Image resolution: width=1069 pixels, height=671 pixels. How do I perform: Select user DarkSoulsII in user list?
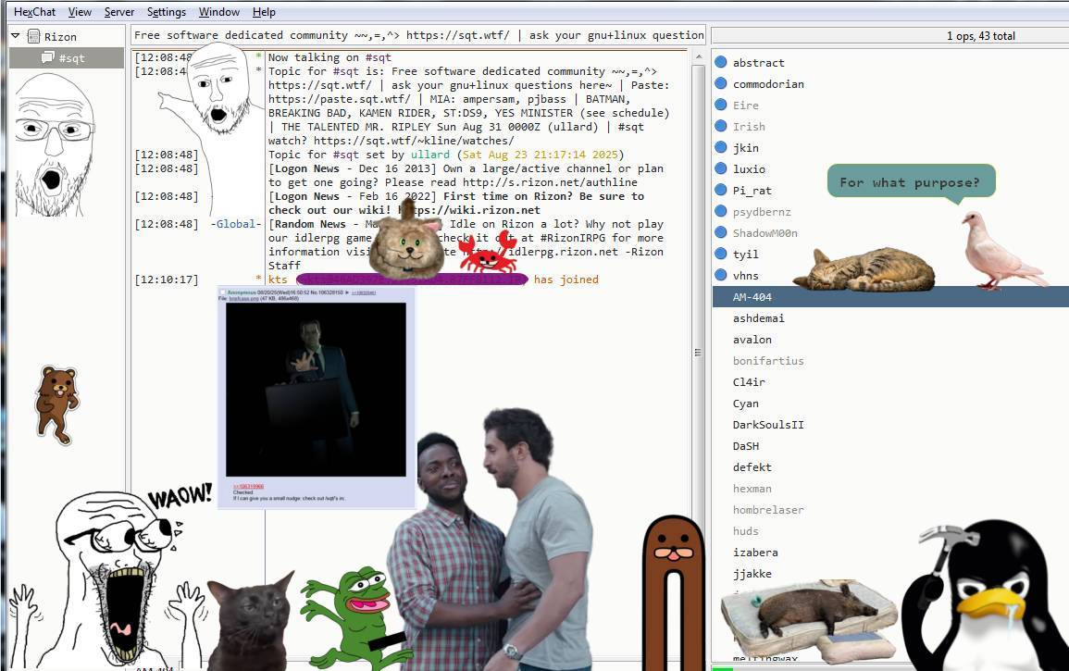click(x=767, y=425)
